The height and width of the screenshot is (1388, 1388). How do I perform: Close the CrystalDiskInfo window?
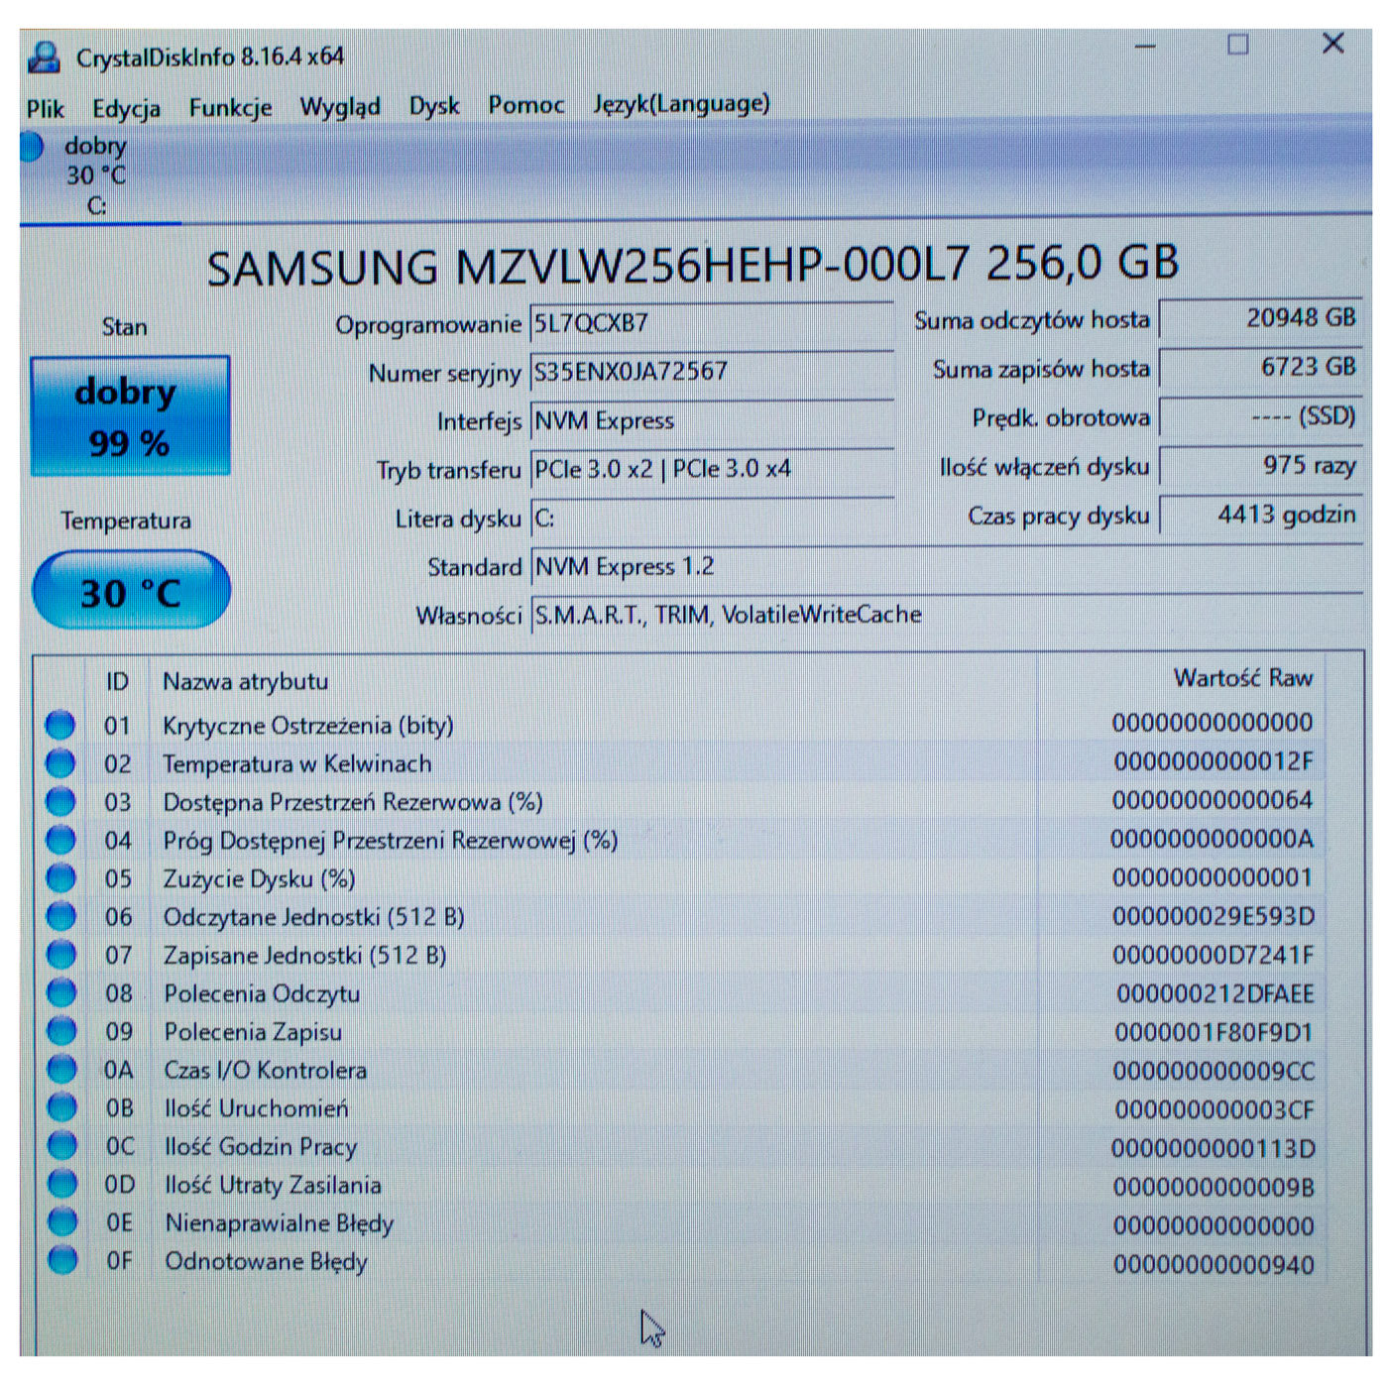pos(1333,44)
